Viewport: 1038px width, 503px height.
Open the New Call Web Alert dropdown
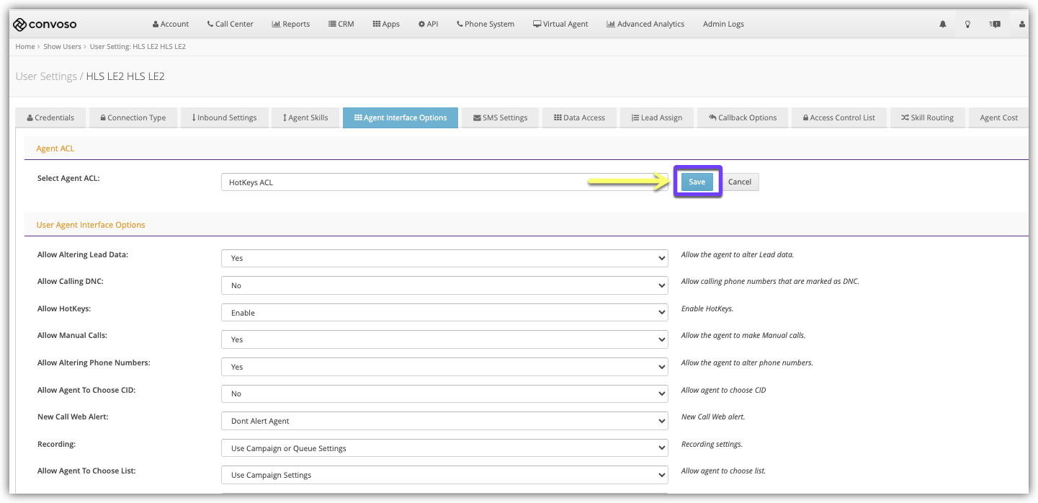(x=444, y=422)
